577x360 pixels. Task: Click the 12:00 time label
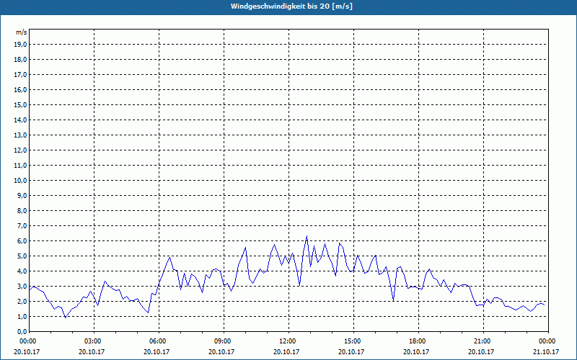(x=288, y=341)
